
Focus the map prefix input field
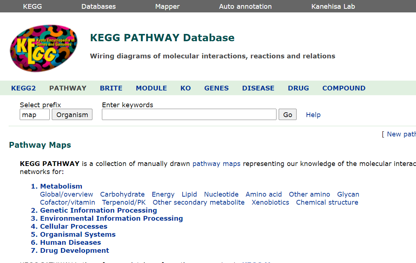pyautogui.click(x=34, y=115)
